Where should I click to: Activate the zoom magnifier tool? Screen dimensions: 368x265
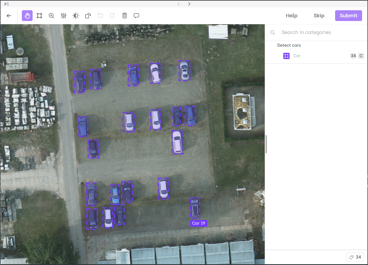click(51, 16)
